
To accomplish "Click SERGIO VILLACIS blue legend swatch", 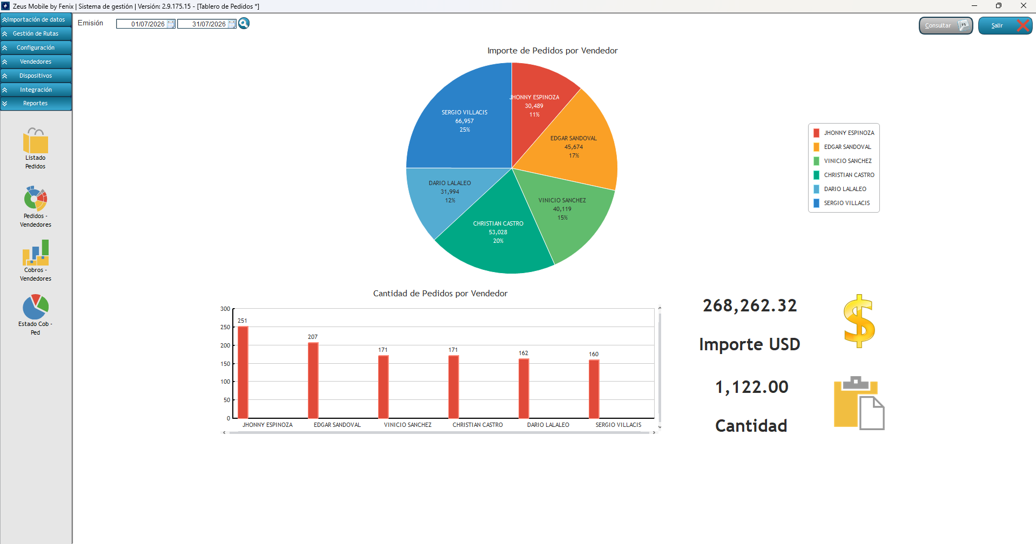I will coord(816,203).
